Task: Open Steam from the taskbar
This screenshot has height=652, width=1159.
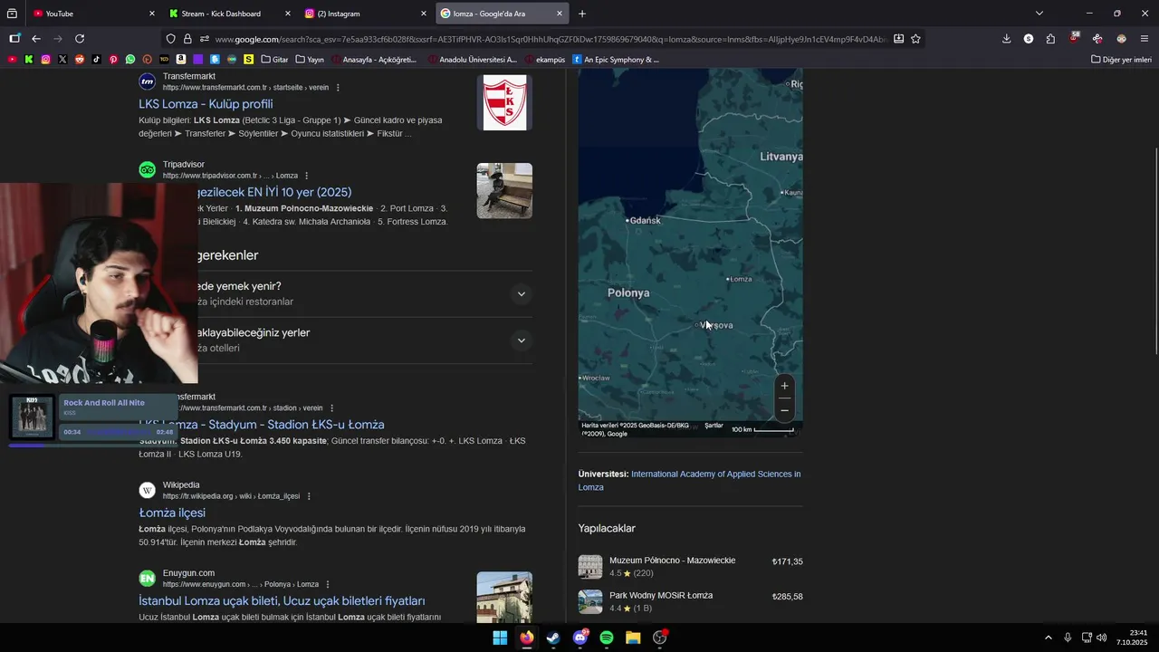Action: coord(553,638)
